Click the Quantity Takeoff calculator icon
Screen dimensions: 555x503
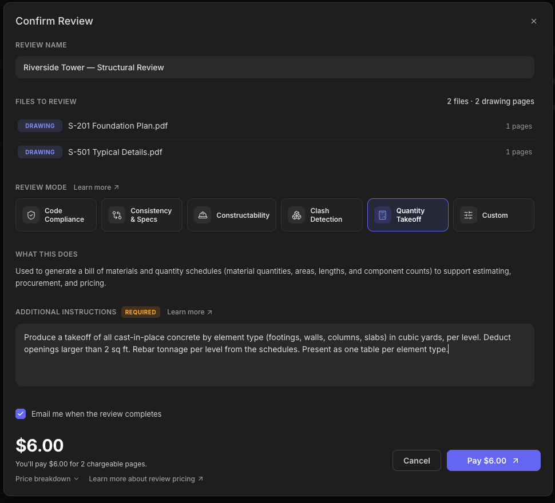click(x=383, y=215)
